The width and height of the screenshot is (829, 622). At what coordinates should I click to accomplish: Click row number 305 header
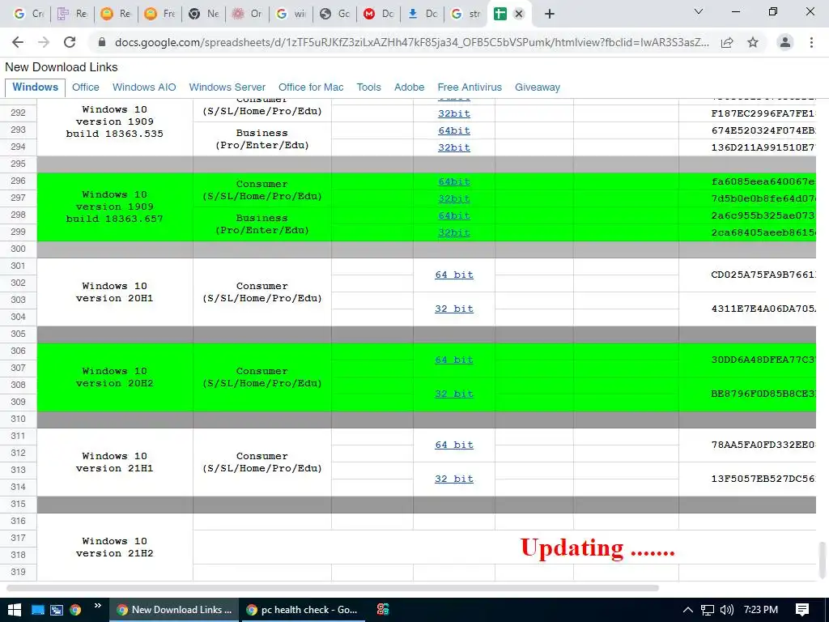18,334
